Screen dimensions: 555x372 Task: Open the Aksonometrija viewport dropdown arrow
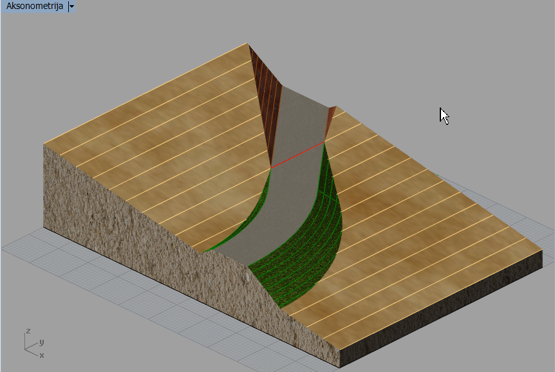pyautogui.click(x=71, y=6)
